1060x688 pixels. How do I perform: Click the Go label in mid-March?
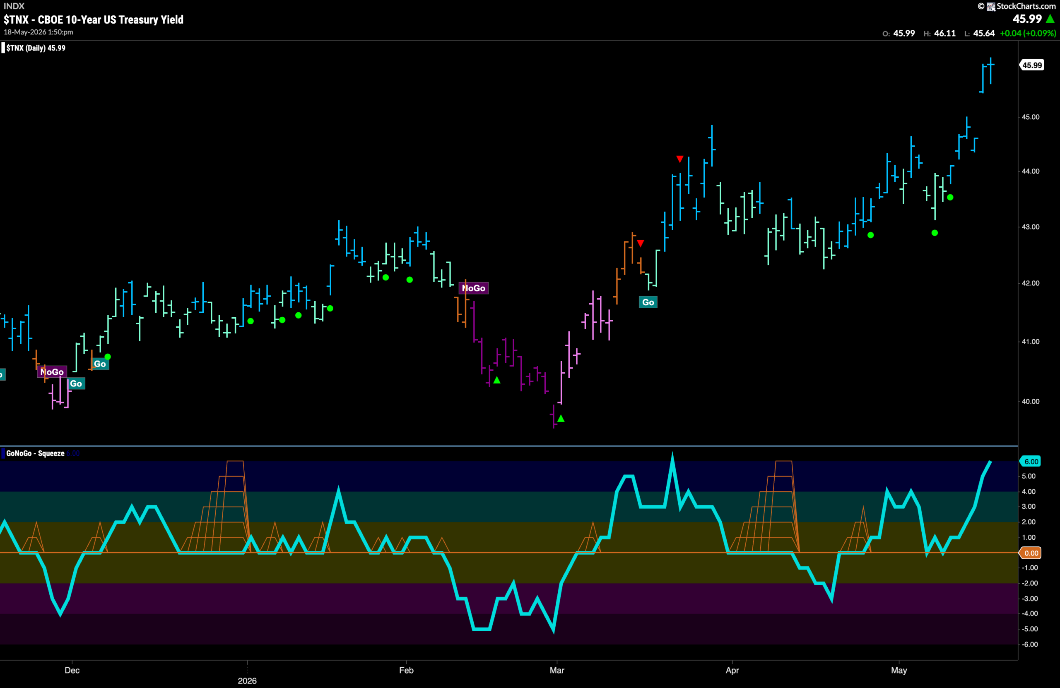pos(648,302)
